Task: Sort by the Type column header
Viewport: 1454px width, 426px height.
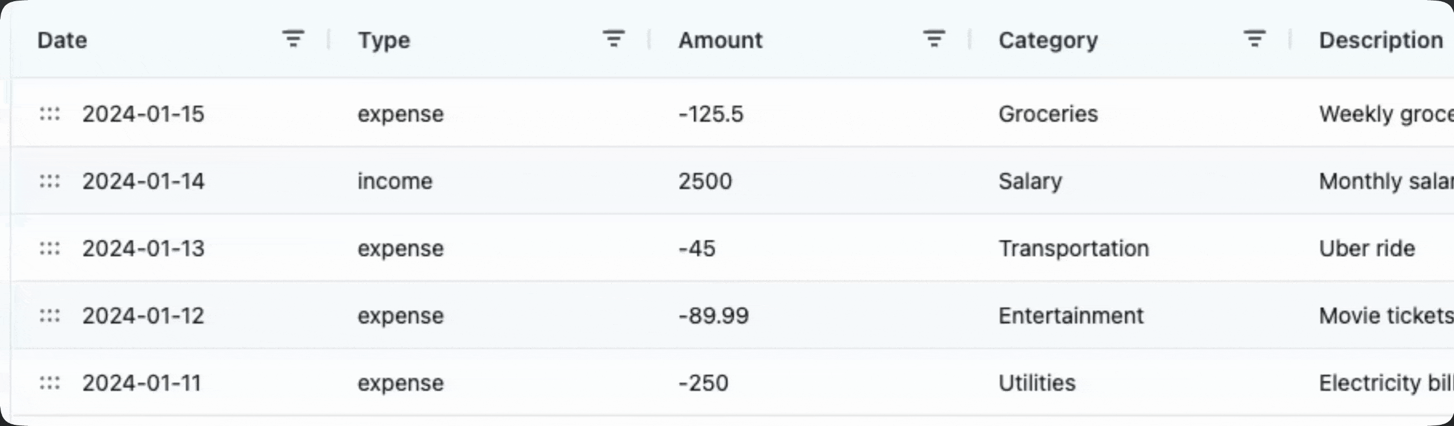Action: pos(384,40)
